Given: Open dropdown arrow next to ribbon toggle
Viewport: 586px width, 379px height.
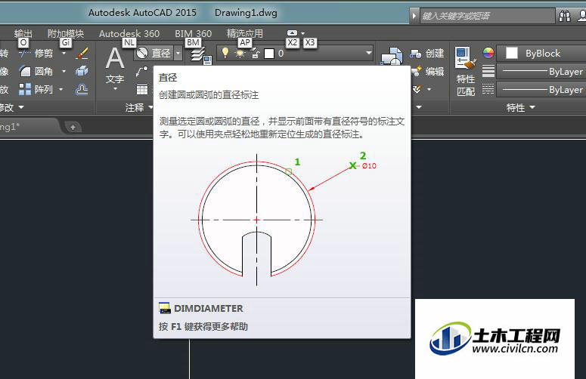Looking at the screenshot, I should pos(302,32).
